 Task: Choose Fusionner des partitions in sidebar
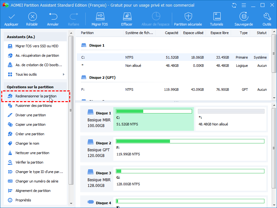click(x=33, y=106)
